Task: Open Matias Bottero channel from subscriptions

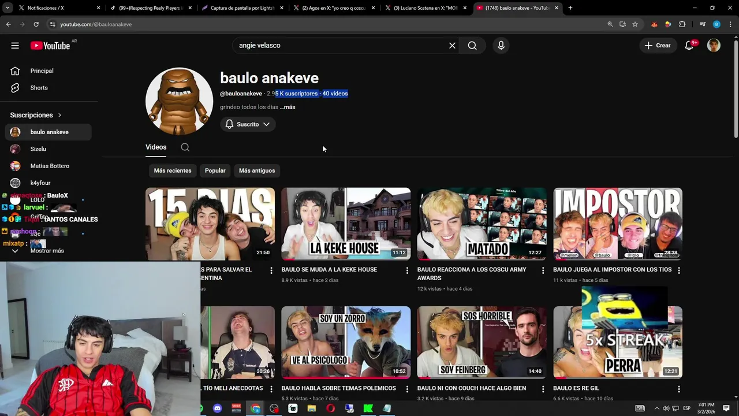Action: point(48,166)
